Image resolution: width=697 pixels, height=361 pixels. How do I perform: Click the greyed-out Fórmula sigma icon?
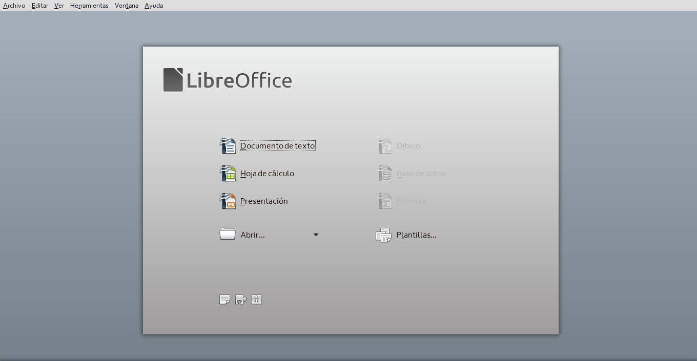pos(385,201)
